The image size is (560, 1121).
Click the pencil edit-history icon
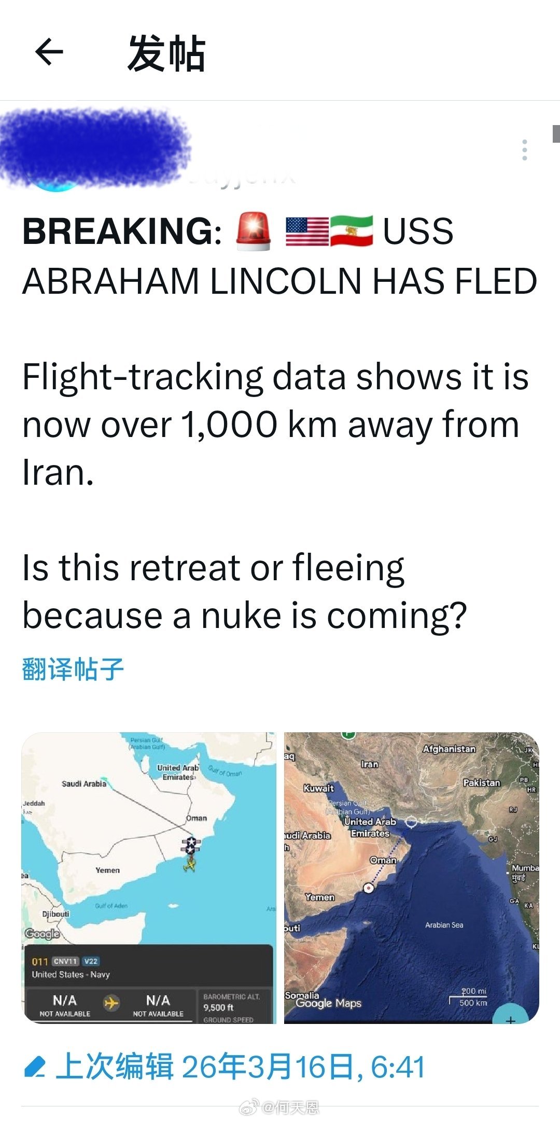point(35,1067)
